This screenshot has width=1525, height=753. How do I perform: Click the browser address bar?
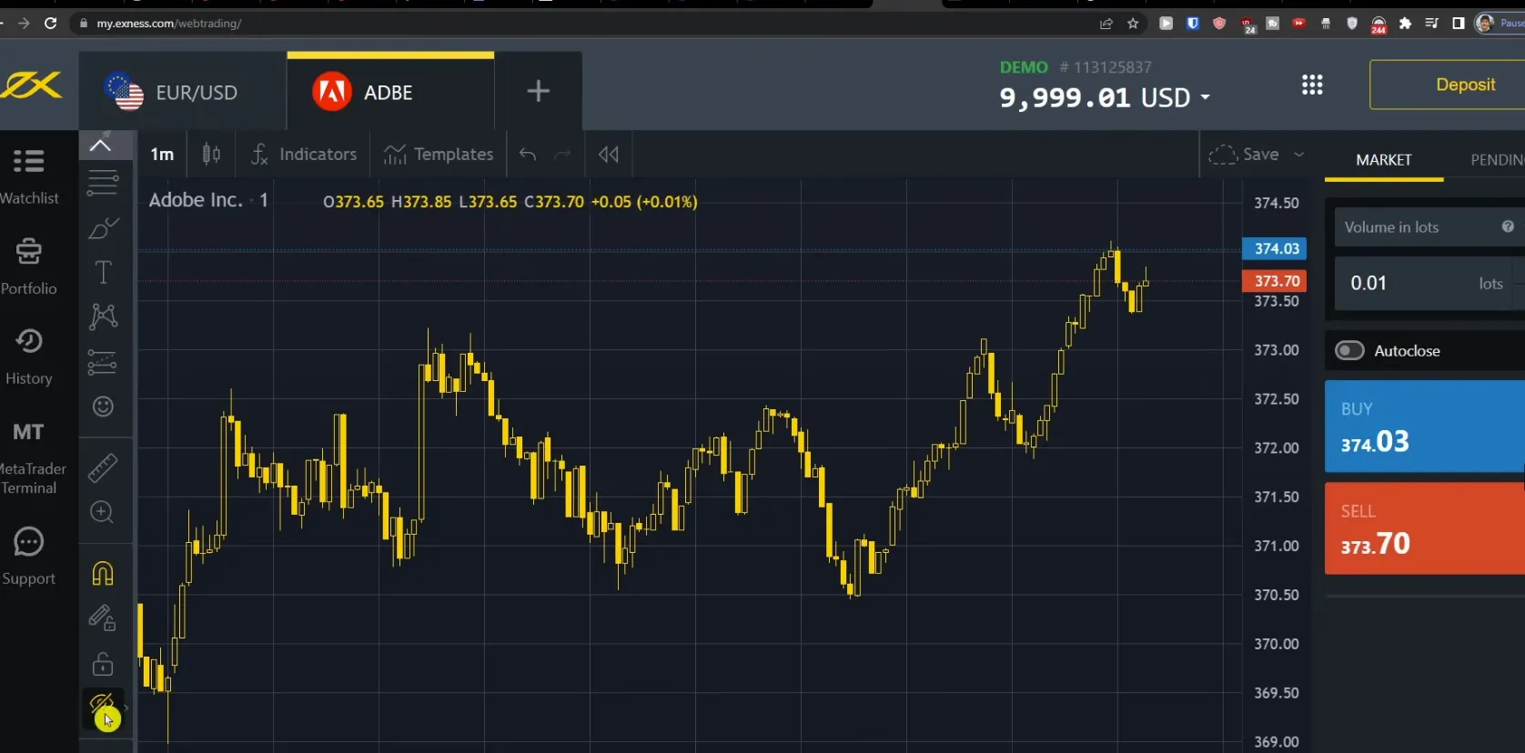coord(582,24)
